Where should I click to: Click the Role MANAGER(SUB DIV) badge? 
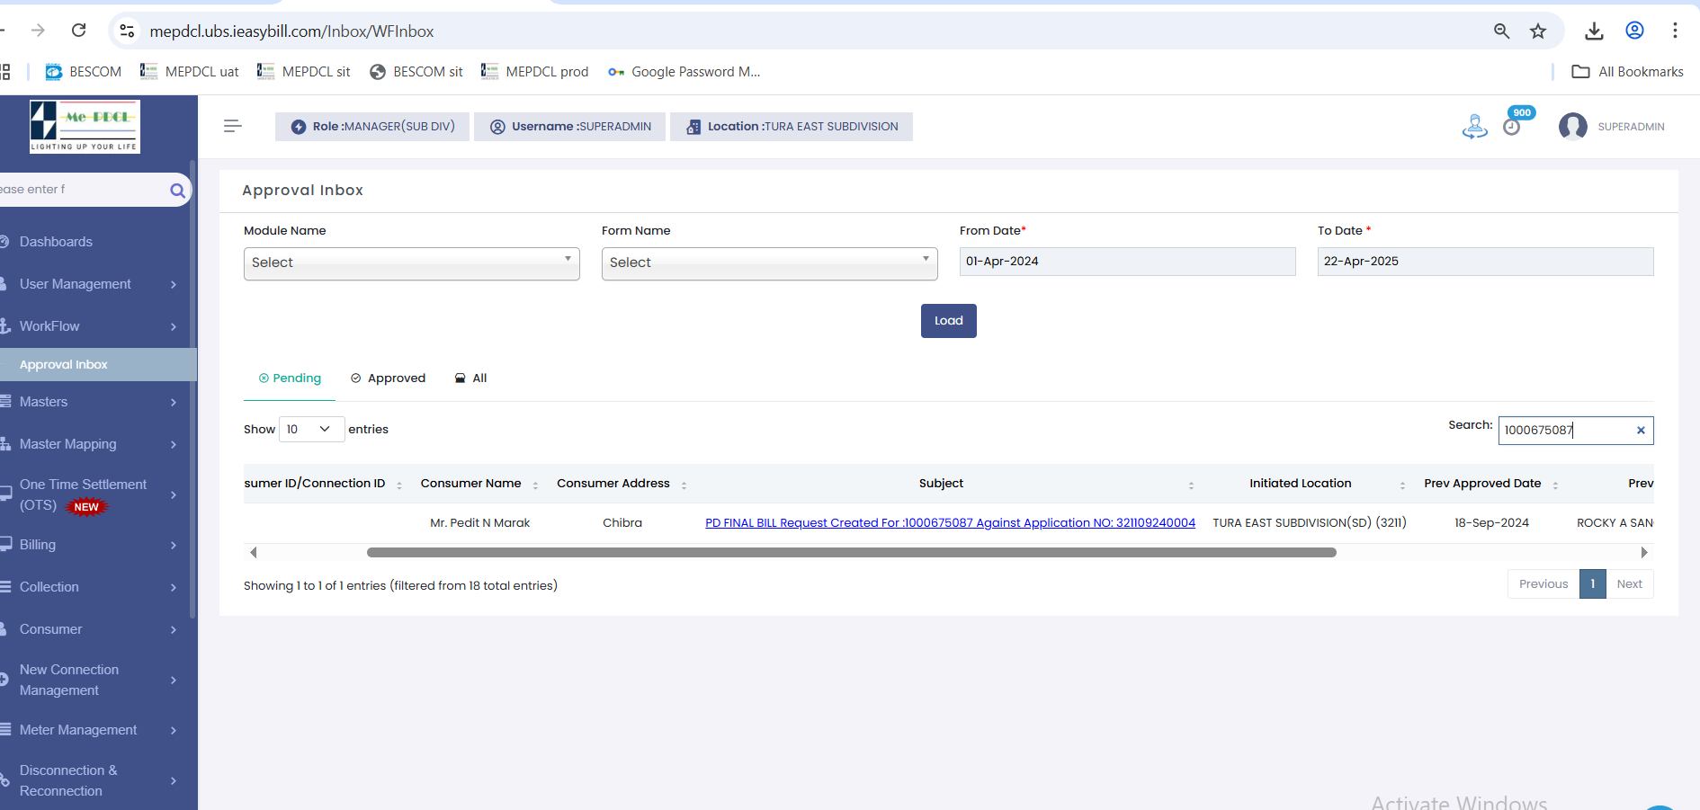pyautogui.click(x=372, y=127)
